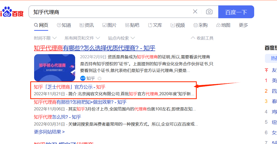Clear search text with the X icon

click(195, 12)
